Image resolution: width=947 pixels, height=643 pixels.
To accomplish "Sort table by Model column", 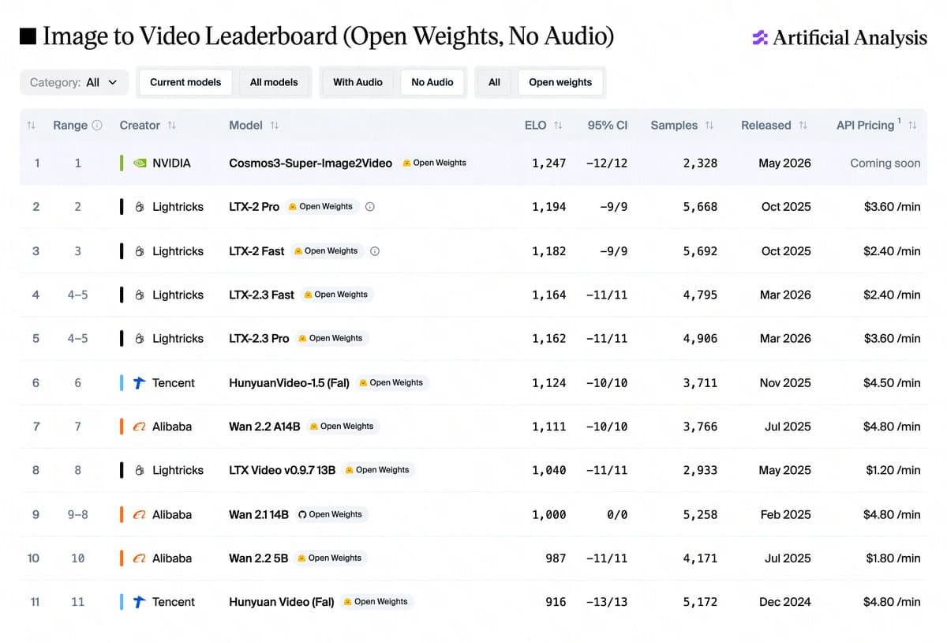I will (275, 126).
